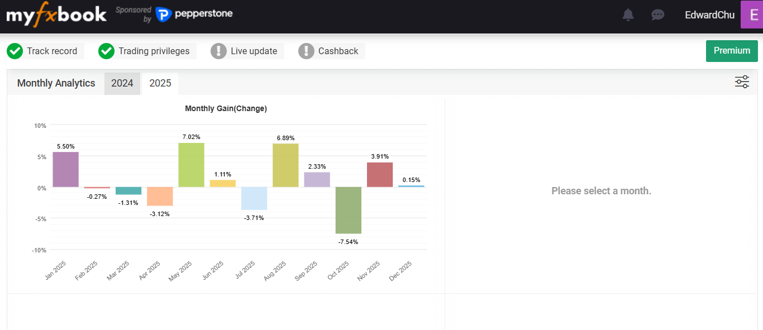Click the purple E user avatar

click(x=751, y=15)
